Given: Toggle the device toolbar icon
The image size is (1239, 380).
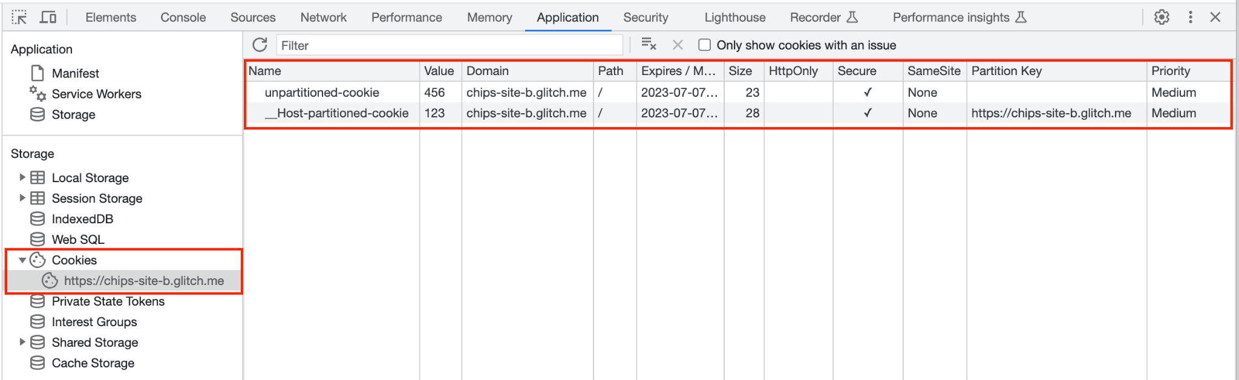Looking at the screenshot, I should click(x=48, y=18).
